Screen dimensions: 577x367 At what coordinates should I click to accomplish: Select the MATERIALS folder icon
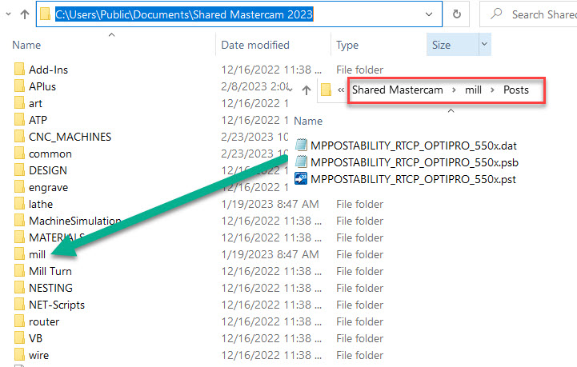19,237
